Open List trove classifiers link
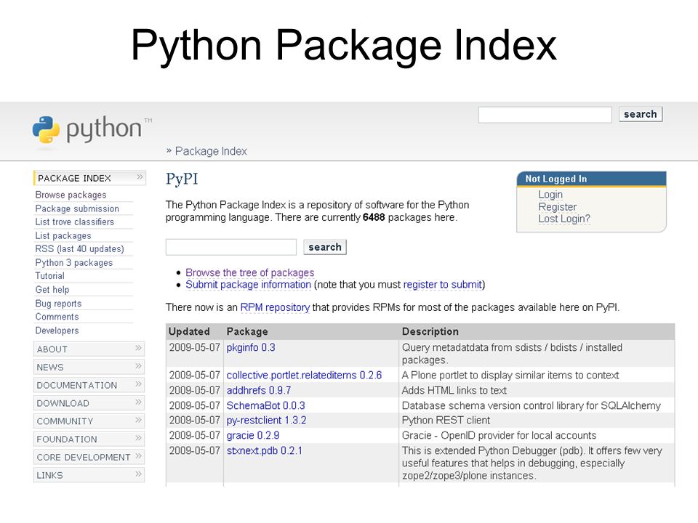 click(x=74, y=222)
